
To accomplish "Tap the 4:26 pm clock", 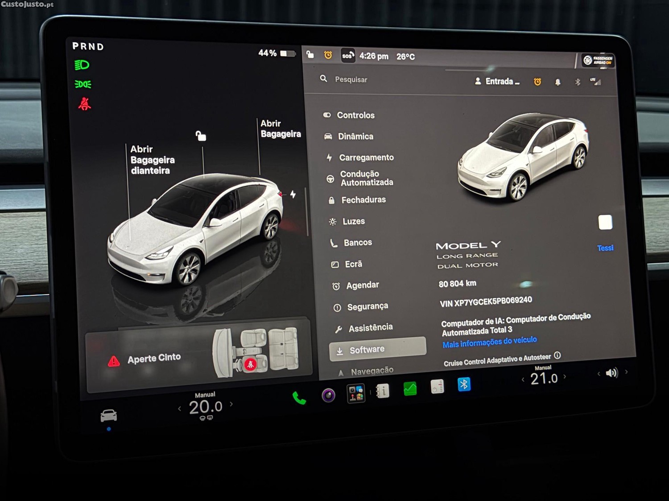I will click(374, 56).
